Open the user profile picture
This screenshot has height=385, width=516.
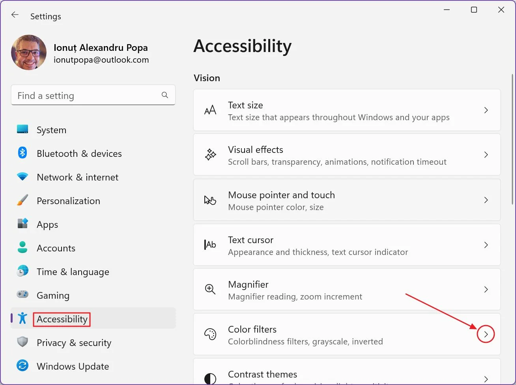(x=29, y=52)
